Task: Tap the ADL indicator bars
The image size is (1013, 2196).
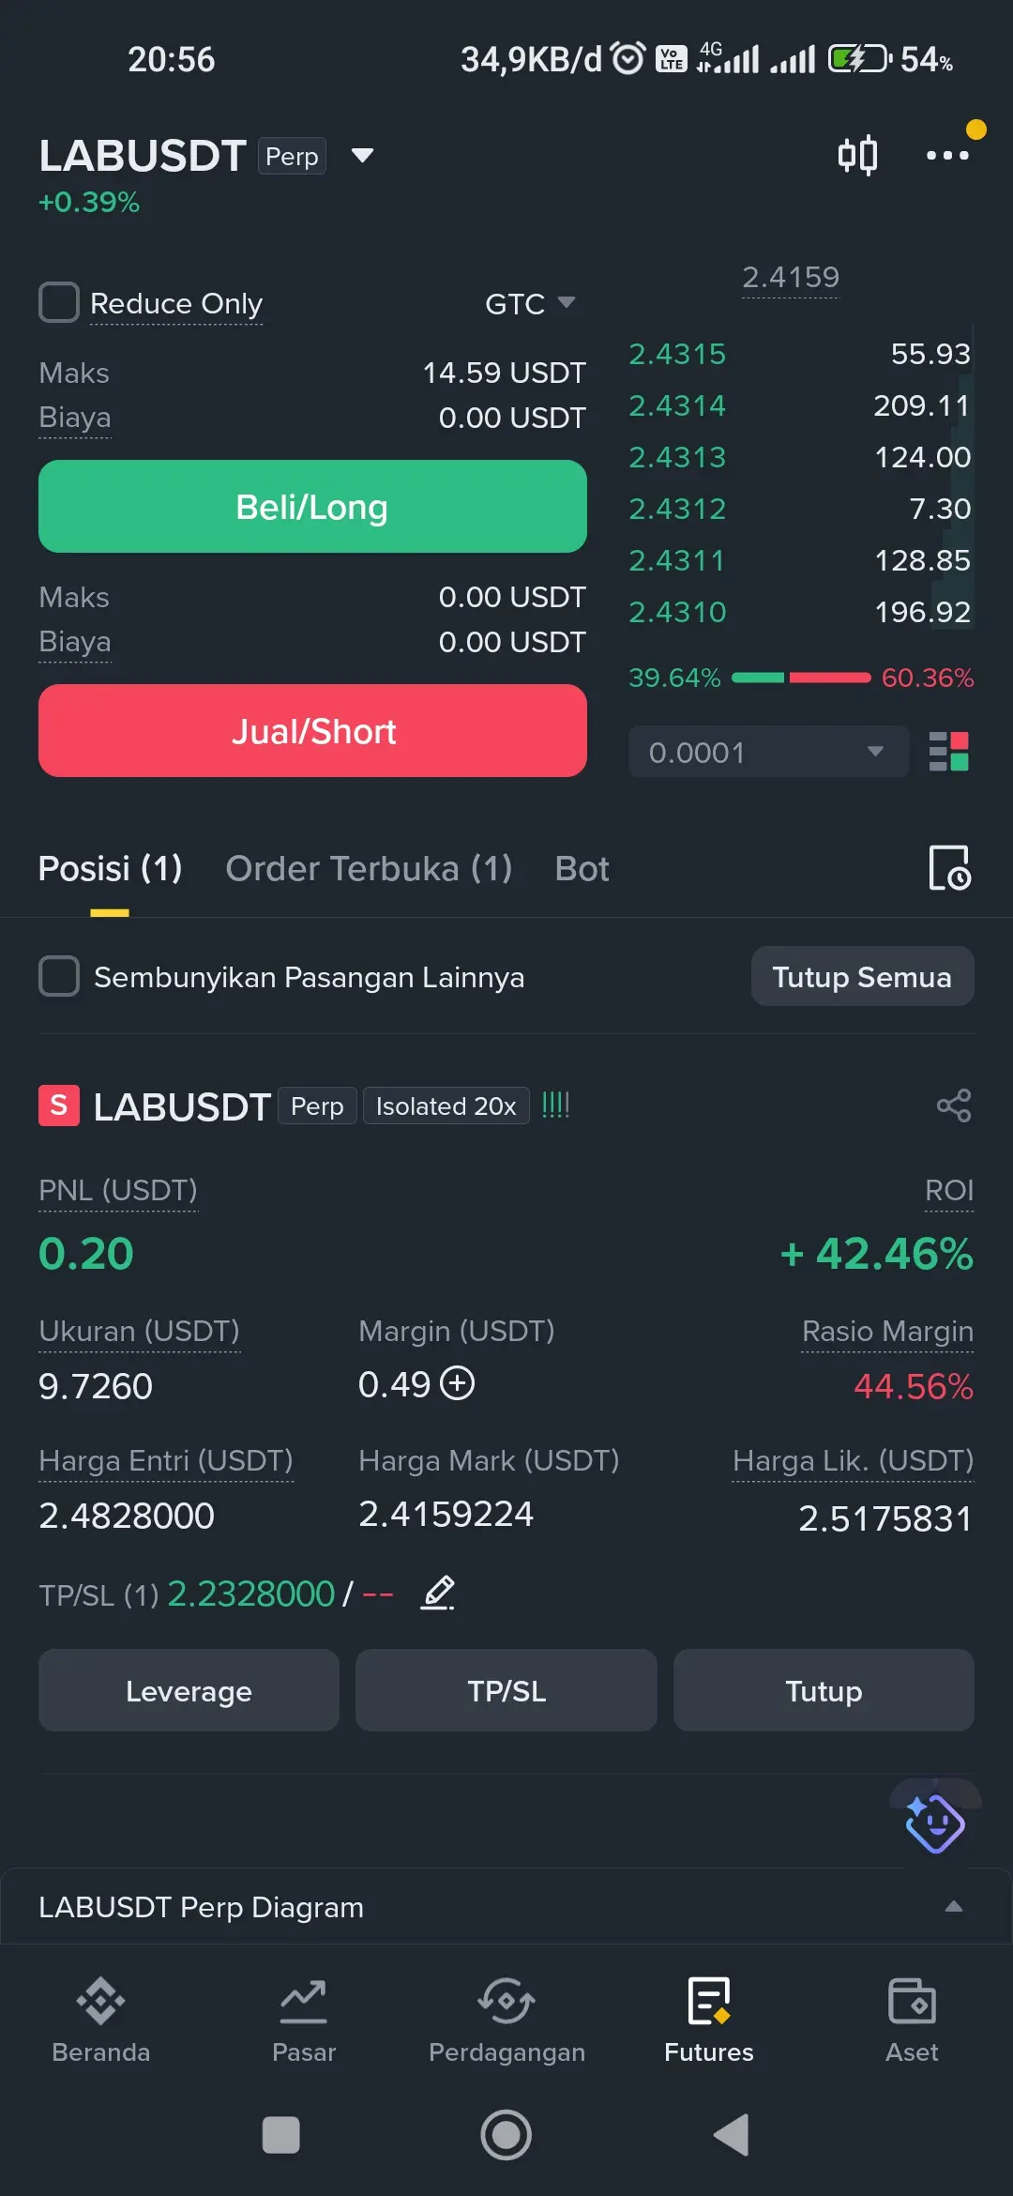Action: (556, 1105)
